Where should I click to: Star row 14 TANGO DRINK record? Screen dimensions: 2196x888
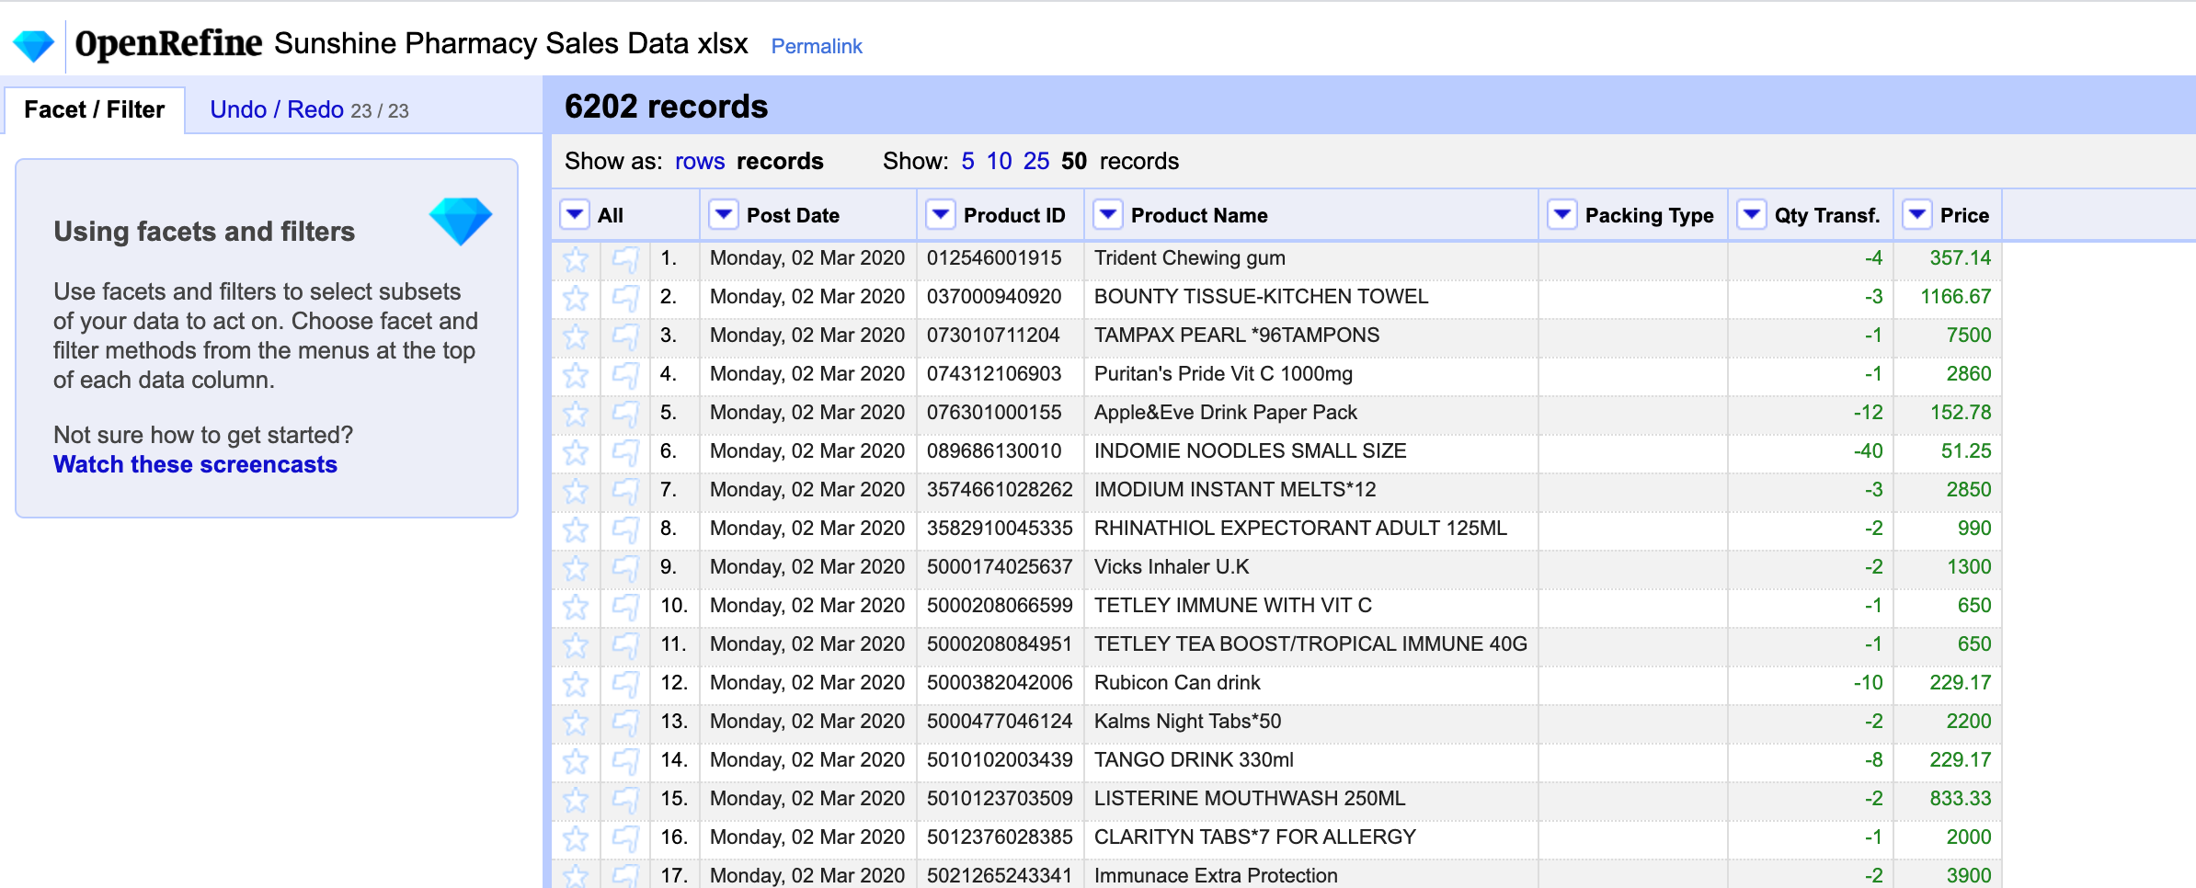(x=576, y=762)
